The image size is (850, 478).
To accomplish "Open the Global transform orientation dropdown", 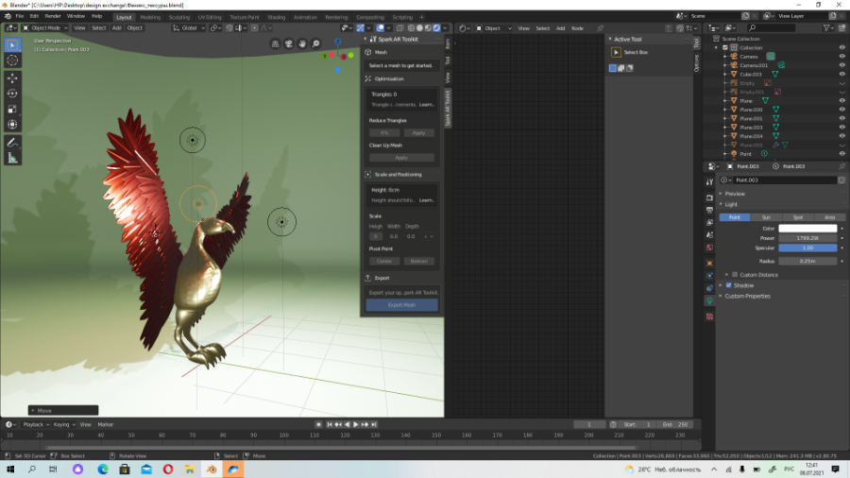I will [x=189, y=28].
